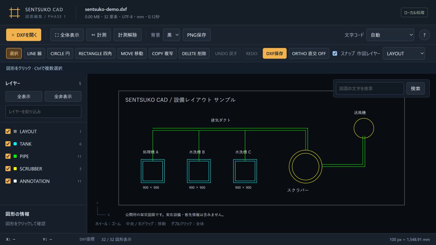
Task: Toggle PIPE layer visibility checkbox
Action: tap(8, 156)
